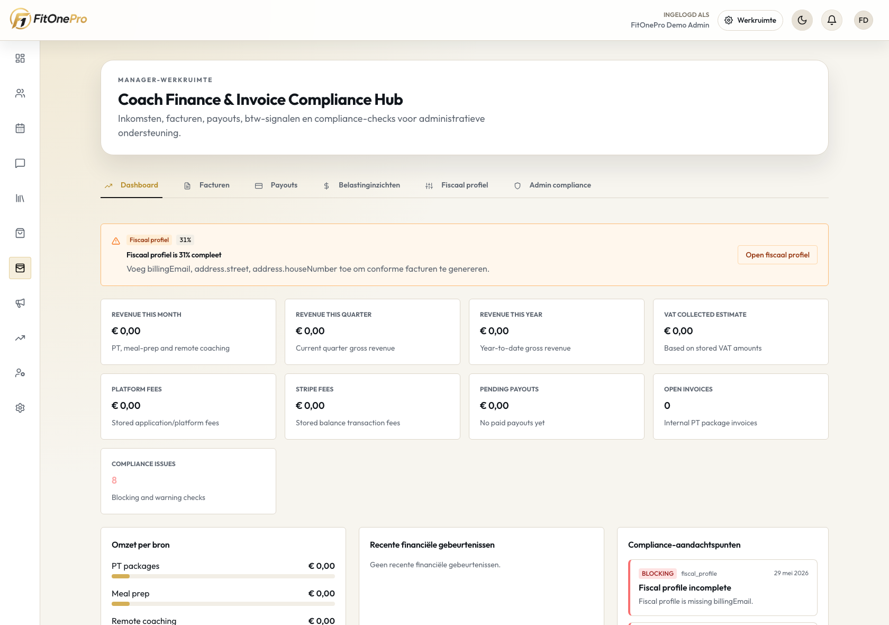Select the Revenue This Month card
Screen dimensions: 889x625
[188, 332]
